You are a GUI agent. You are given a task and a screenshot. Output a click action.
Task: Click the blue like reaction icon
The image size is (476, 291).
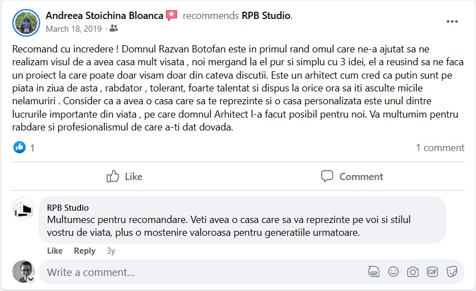(20, 148)
